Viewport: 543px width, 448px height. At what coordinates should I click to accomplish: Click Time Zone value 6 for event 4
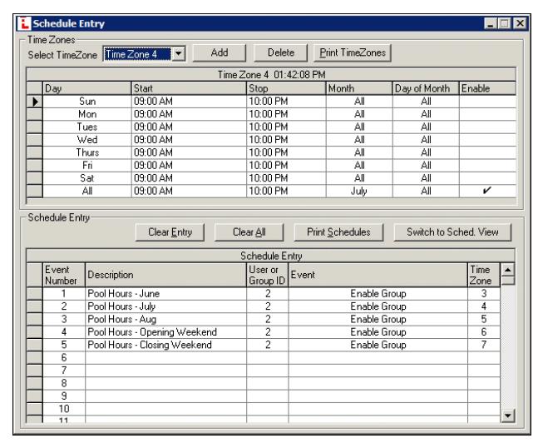[484, 332]
